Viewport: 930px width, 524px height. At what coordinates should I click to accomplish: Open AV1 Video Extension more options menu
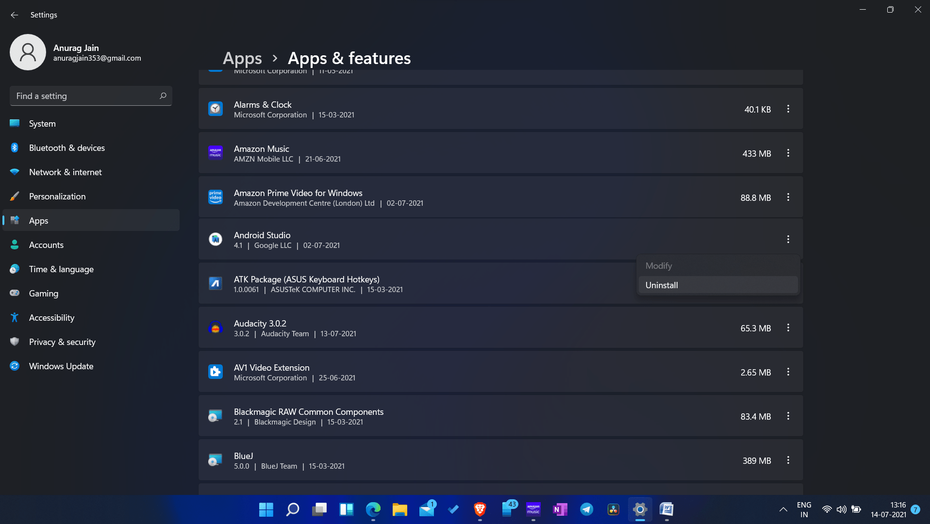788,372
